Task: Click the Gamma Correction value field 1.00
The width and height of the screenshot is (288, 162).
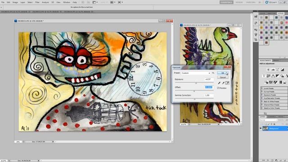Action: tap(209, 95)
